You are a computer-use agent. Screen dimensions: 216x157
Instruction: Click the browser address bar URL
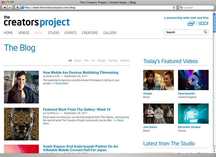pyautogui.click(x=50, y=7)
